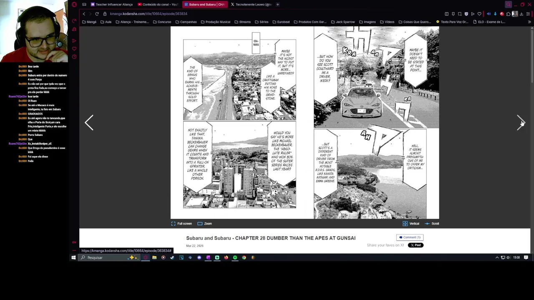Viewport: 534px width, 300px height.
Task: Open the Imagens bookmarks folder
Action: pos(367,22)
